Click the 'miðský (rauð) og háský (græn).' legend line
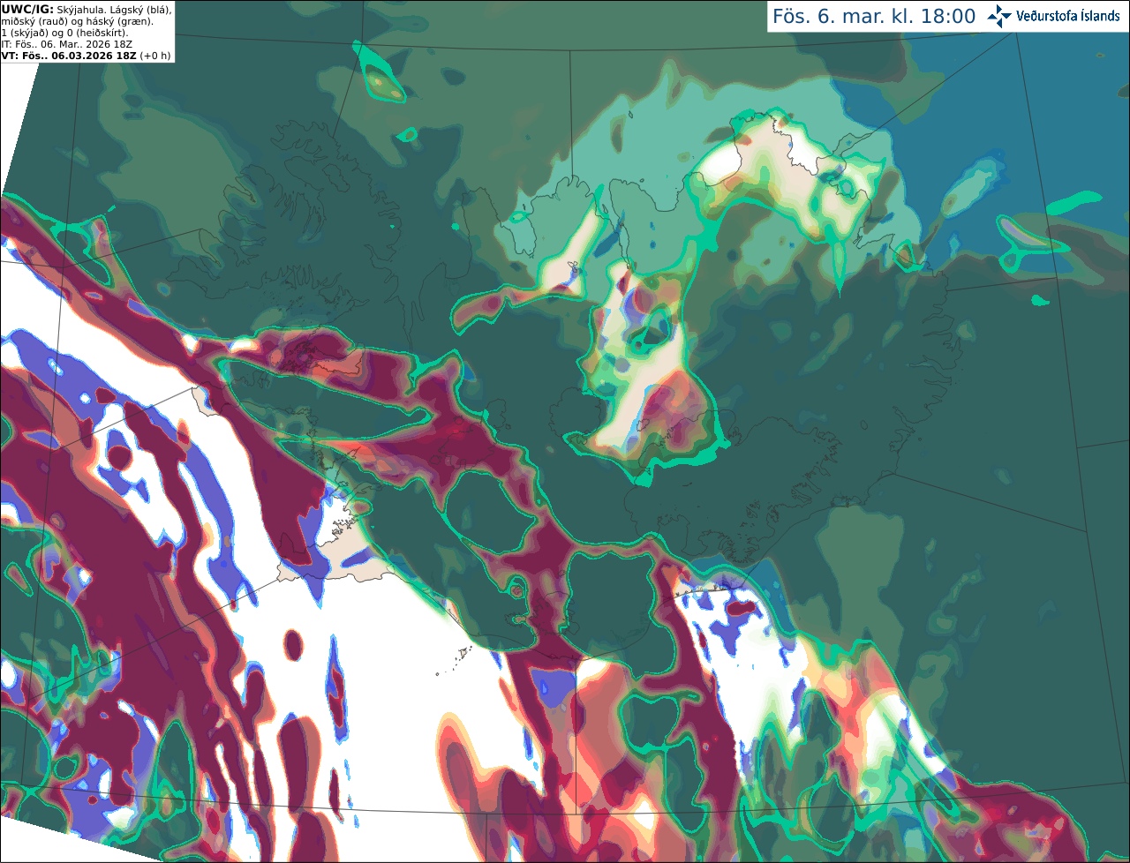Image resolution: width=1130 pixels, height=863 pixels. pos(78,21)
